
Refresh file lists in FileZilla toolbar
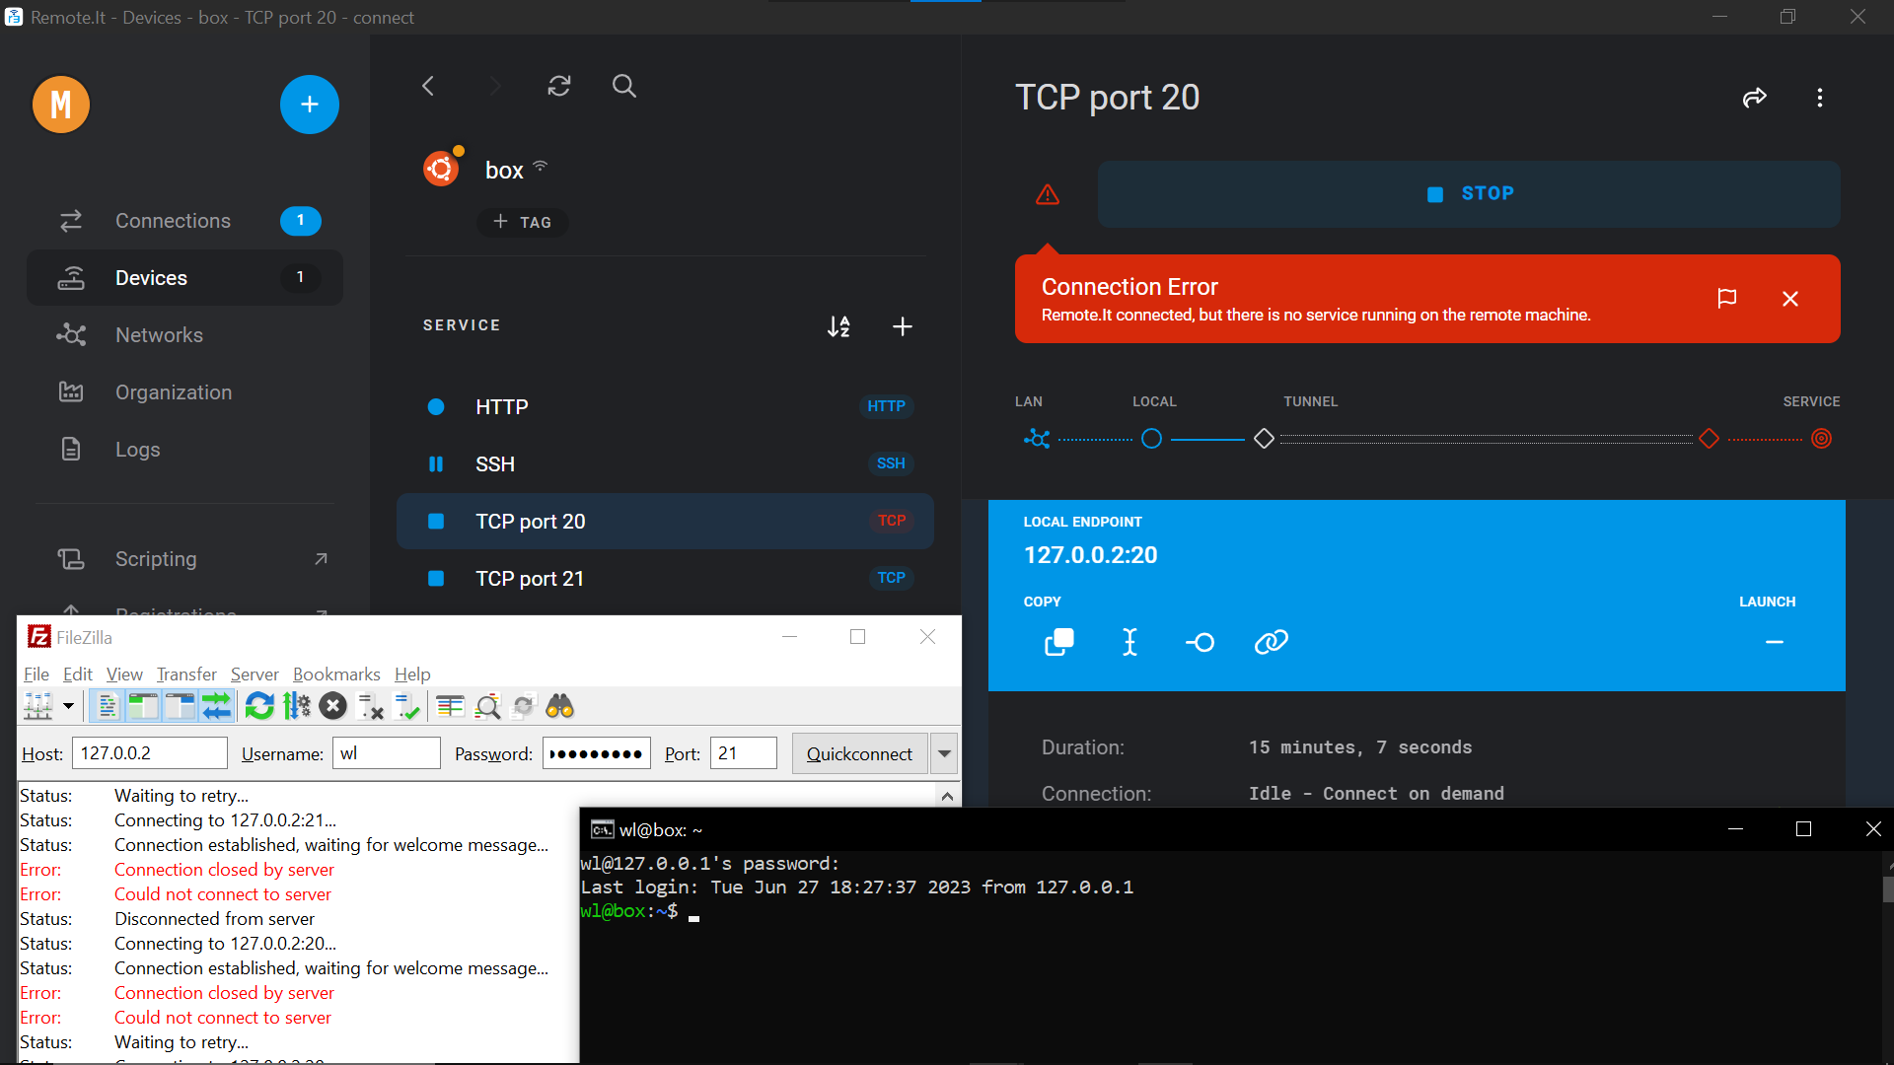pos(260,706)
